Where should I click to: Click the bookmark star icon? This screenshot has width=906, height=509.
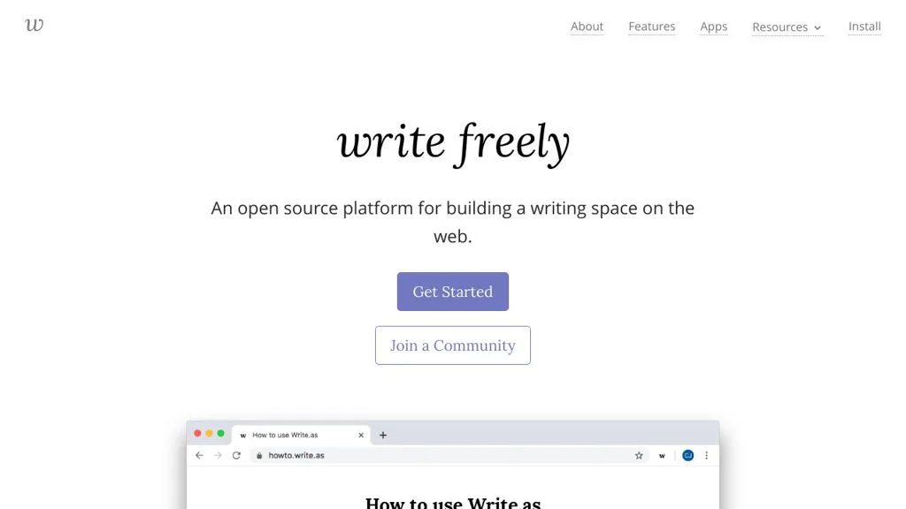[x=639, y=456]
